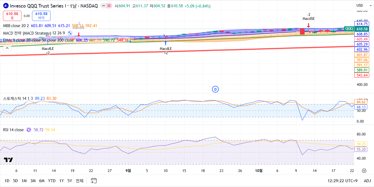
Task: Toggle the gray dash market status indicator
Action: pyautogui.click(x=103, y=6)
